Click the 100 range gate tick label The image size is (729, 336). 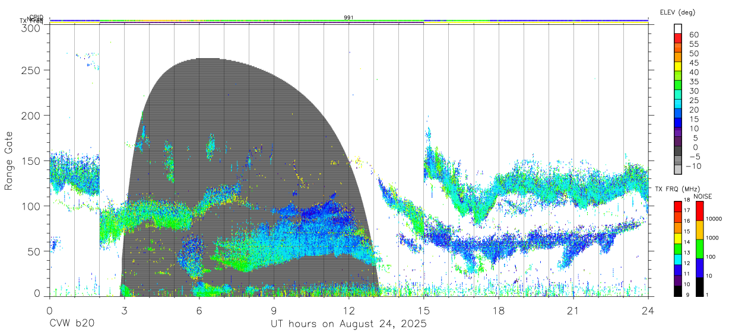(x=31, y=206)
